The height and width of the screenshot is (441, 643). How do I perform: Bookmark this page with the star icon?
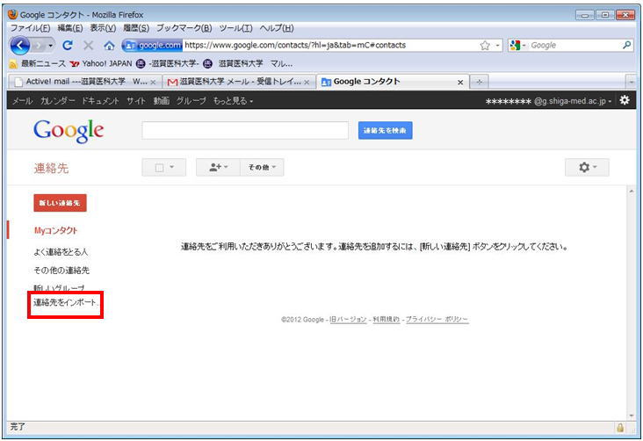point(485,46)
